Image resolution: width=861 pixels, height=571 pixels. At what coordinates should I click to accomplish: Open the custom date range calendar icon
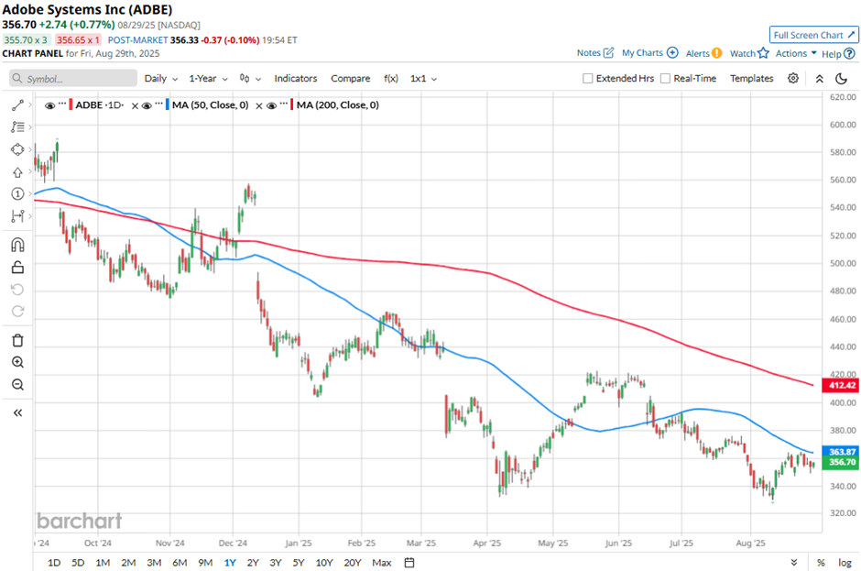click(409, 562)
